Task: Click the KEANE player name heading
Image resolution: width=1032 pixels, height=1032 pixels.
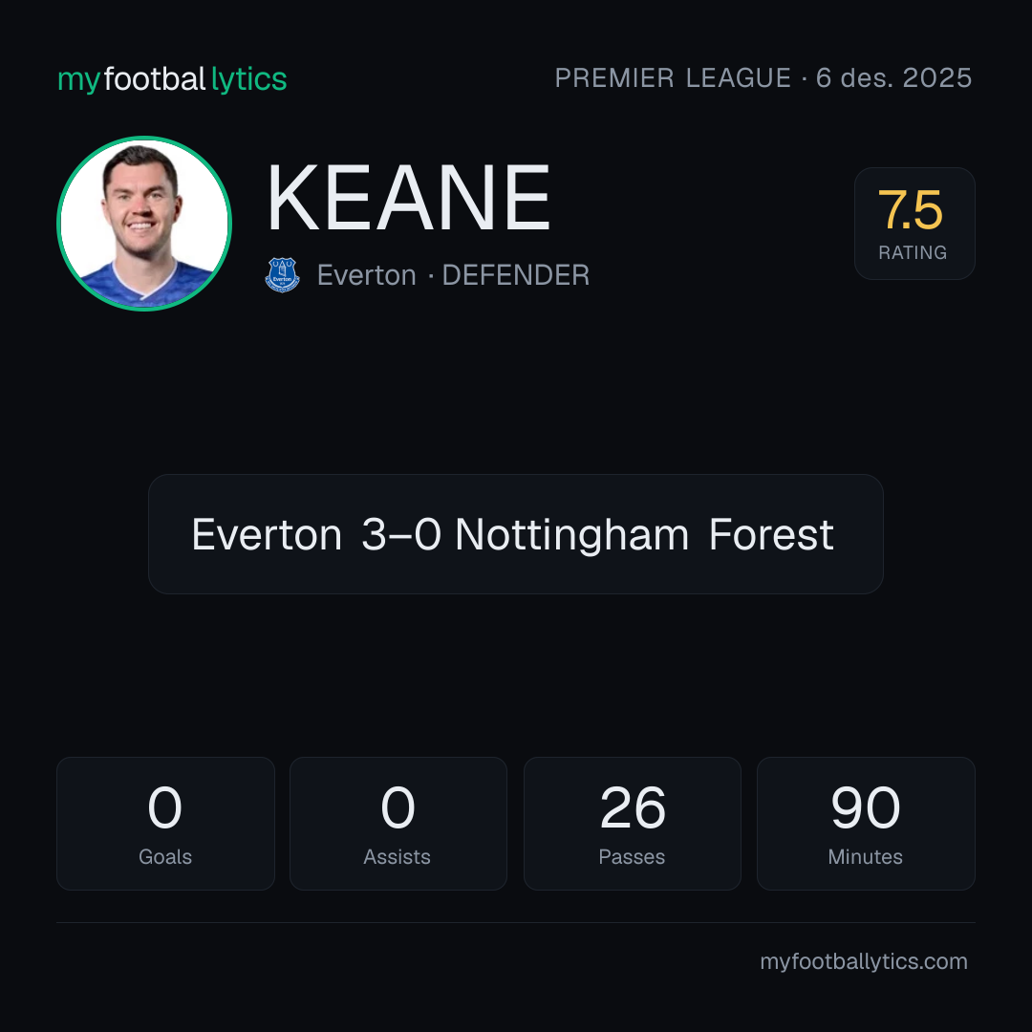Action: click(409, 198)
